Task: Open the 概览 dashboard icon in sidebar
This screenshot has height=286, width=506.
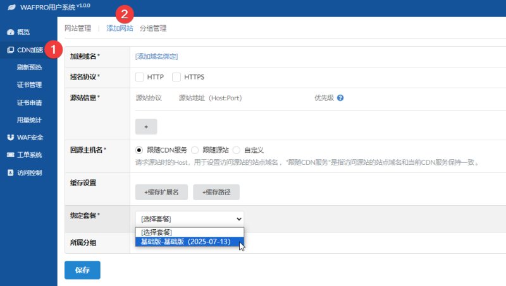Action: click(11, 32)
